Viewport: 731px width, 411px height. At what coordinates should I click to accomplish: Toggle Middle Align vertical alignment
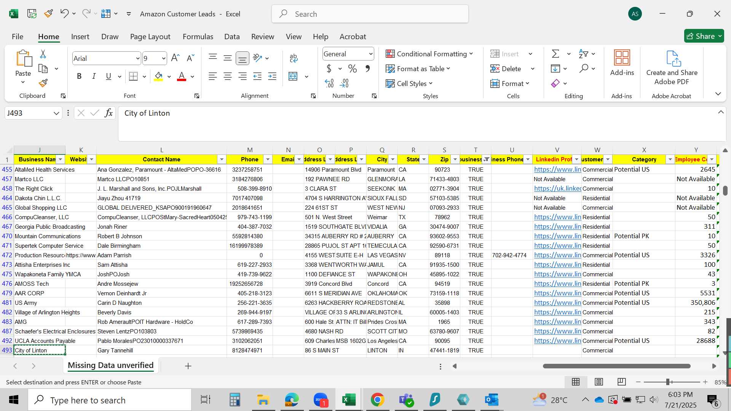click(228, 58)
